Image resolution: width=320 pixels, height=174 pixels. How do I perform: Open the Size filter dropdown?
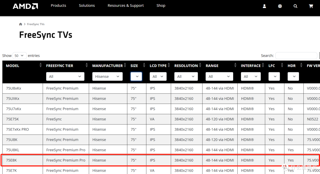136,76
